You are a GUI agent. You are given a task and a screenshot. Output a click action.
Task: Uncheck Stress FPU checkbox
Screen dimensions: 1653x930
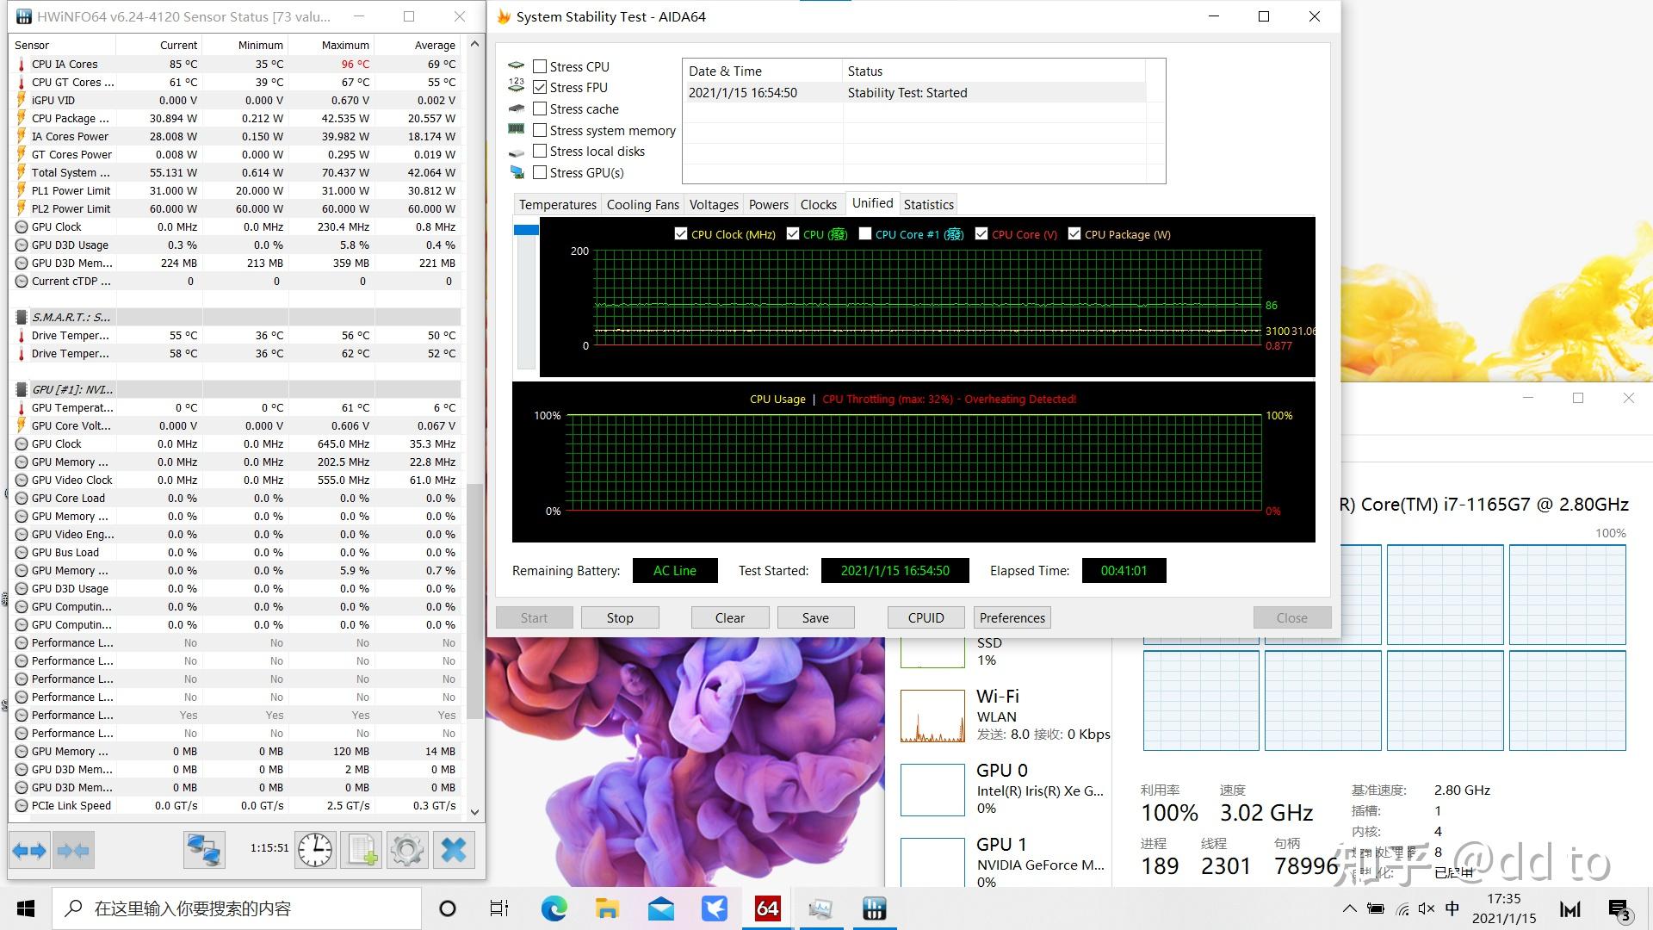(540, 87)
